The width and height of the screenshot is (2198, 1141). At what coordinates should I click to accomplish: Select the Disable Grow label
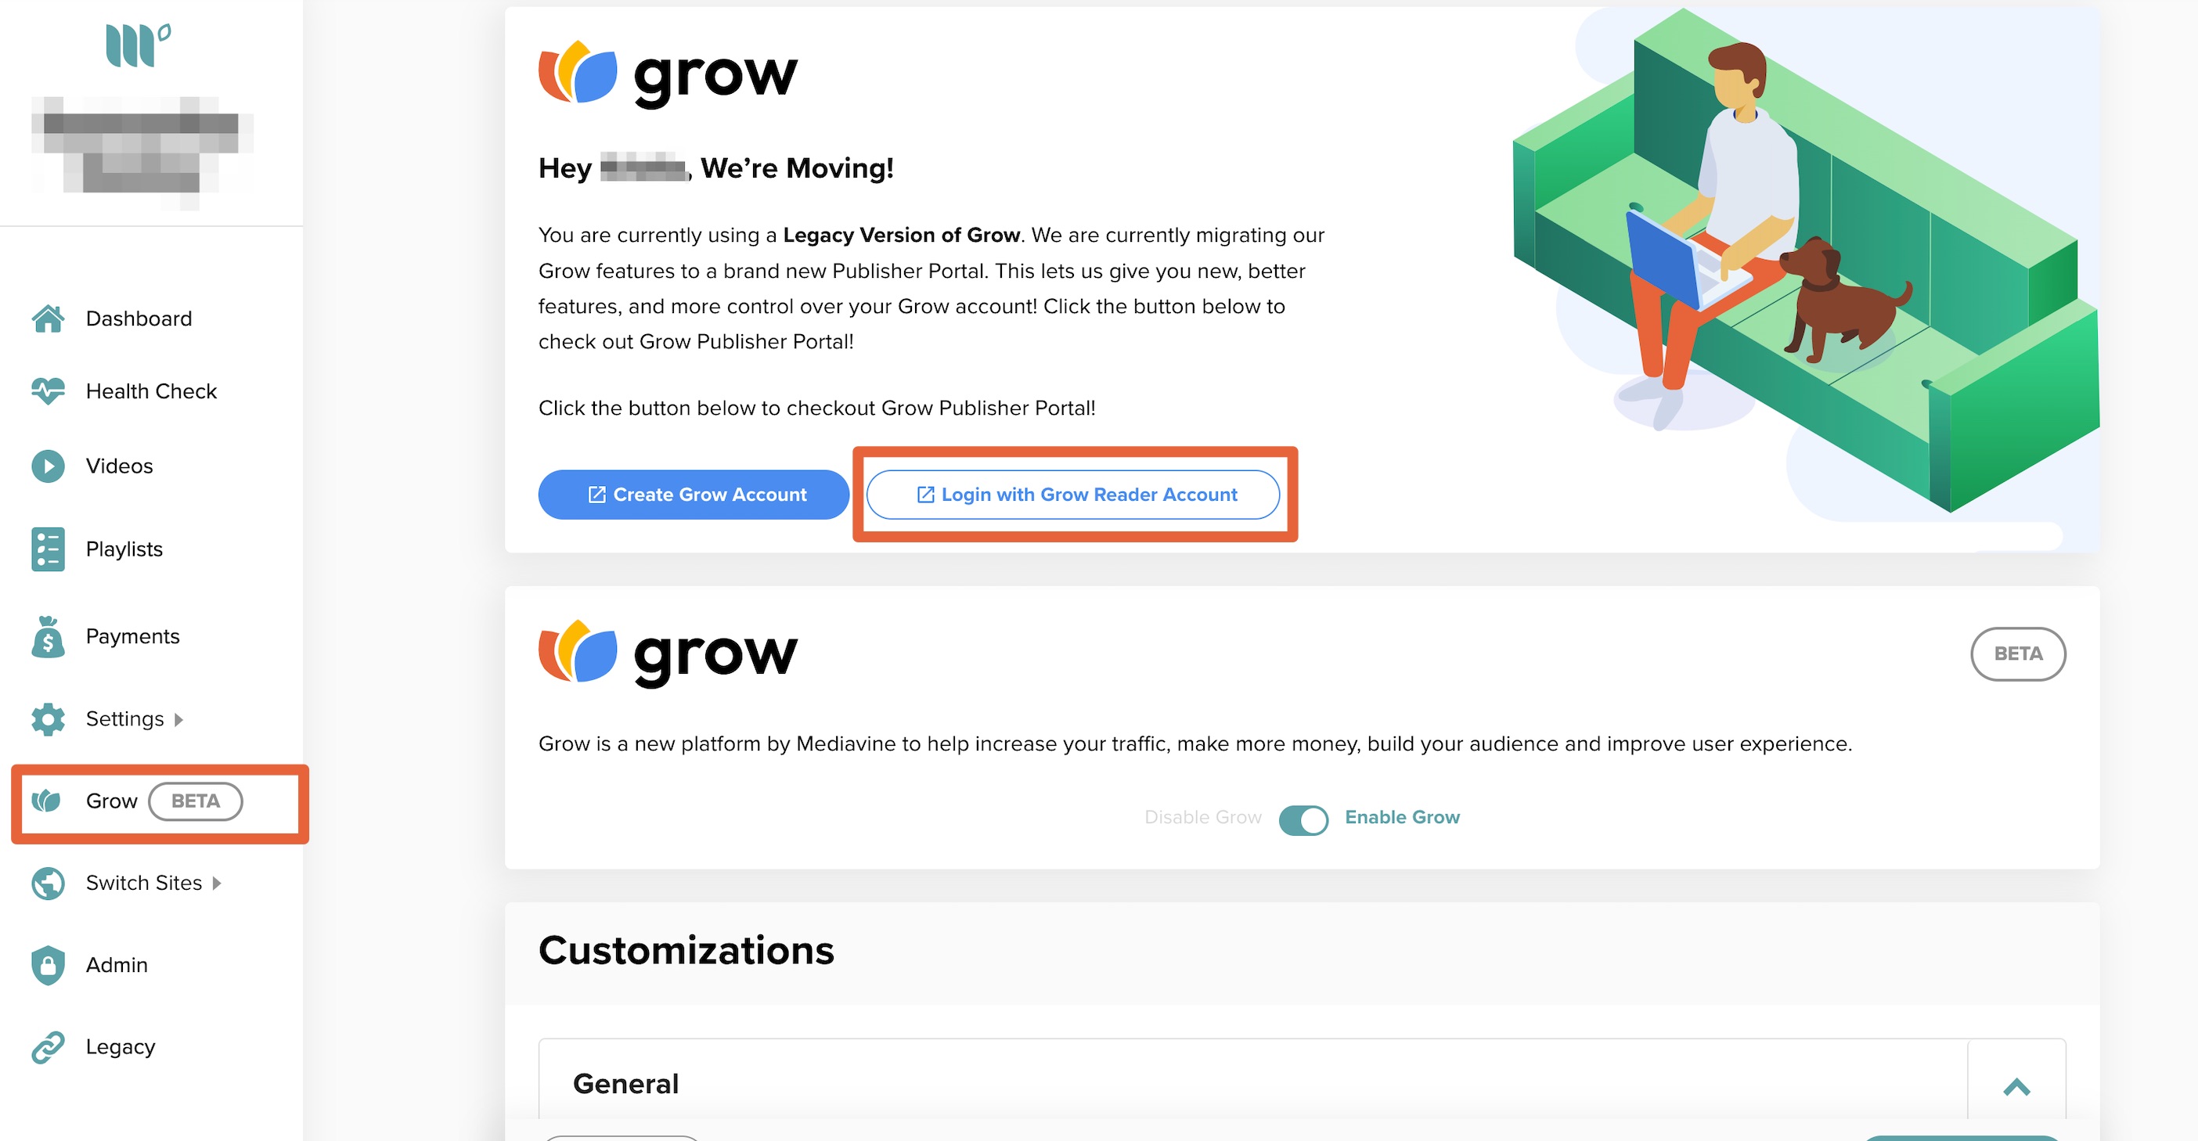point(1202,817)
